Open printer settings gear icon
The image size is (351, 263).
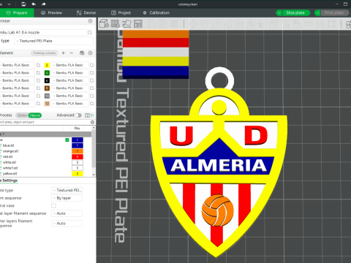pos(90,21)
